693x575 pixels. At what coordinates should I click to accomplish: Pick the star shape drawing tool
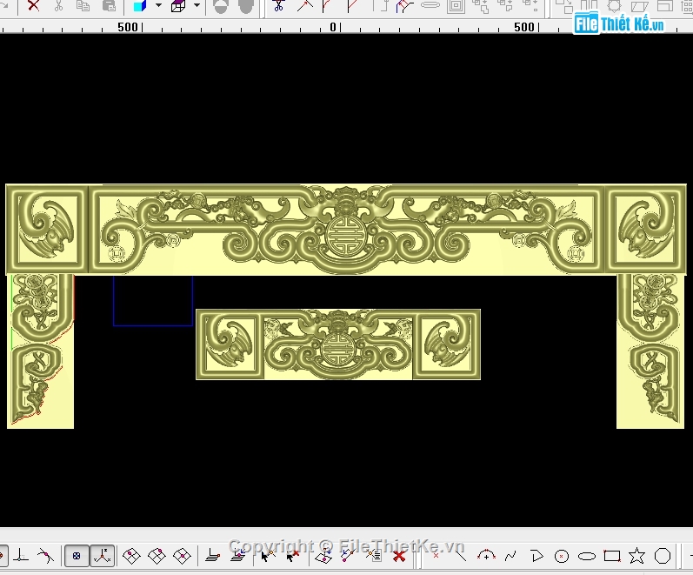click(637, 556)
